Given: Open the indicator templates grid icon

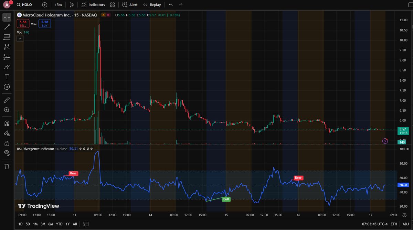Looking at the screenshot, I should (x=112, y=5).
